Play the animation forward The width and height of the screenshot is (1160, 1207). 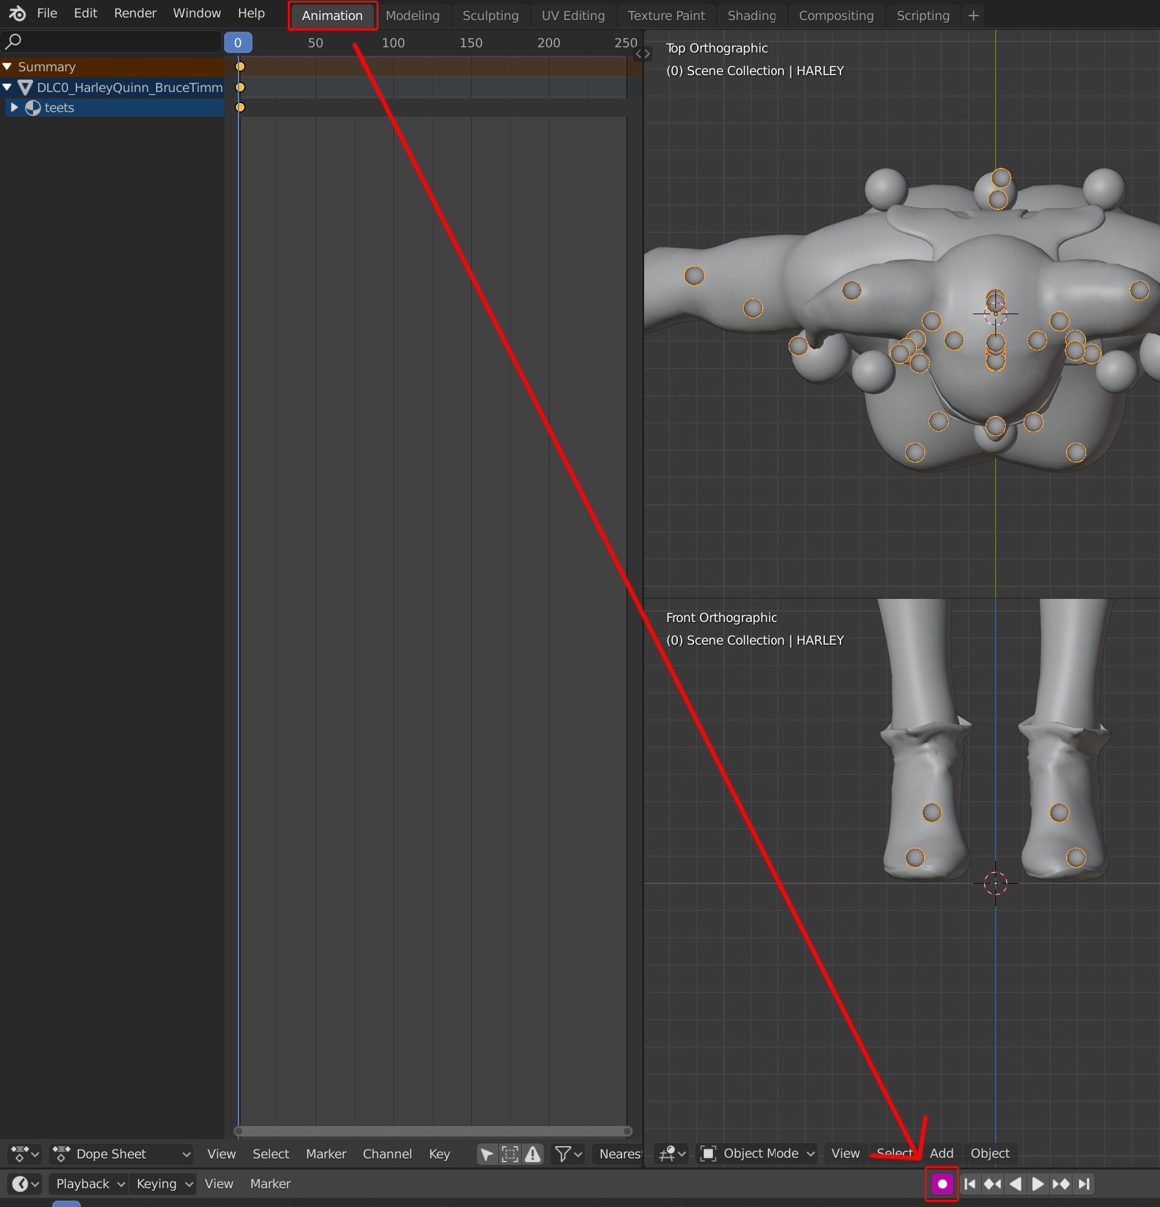click(1038, 1184)
